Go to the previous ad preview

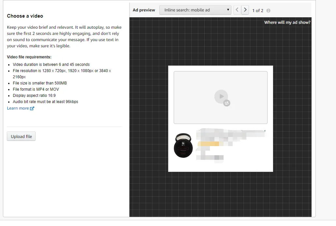[237, 10]
